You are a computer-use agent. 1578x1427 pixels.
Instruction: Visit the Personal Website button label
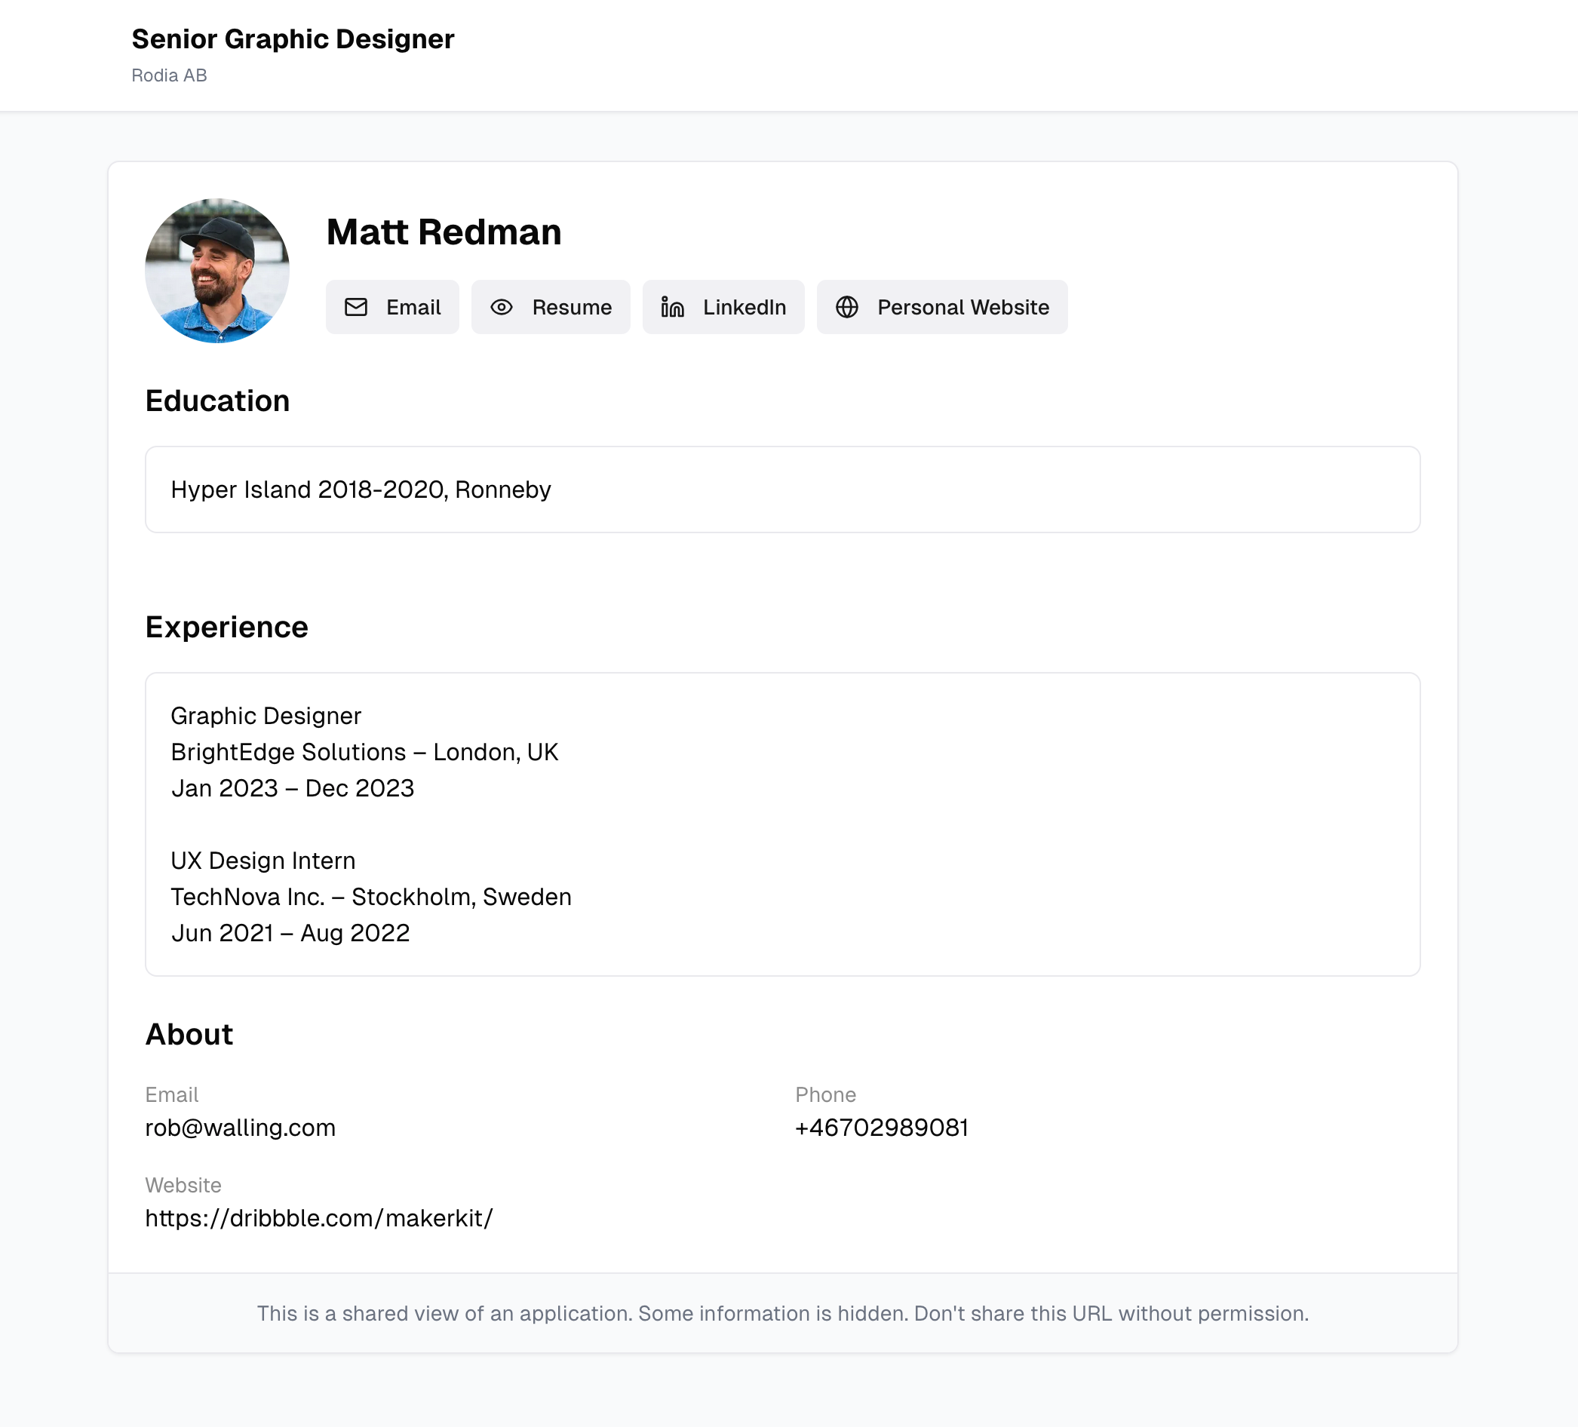coord(962,307)
